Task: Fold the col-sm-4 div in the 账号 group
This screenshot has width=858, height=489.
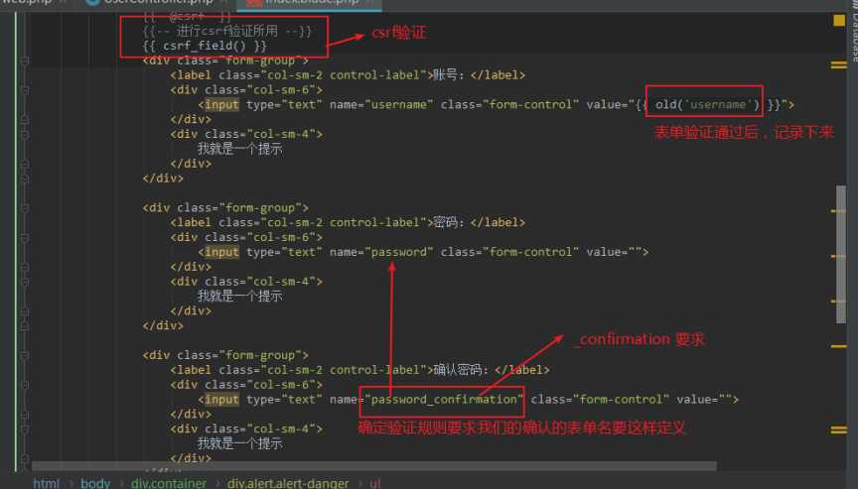Action: coord(25,135)
